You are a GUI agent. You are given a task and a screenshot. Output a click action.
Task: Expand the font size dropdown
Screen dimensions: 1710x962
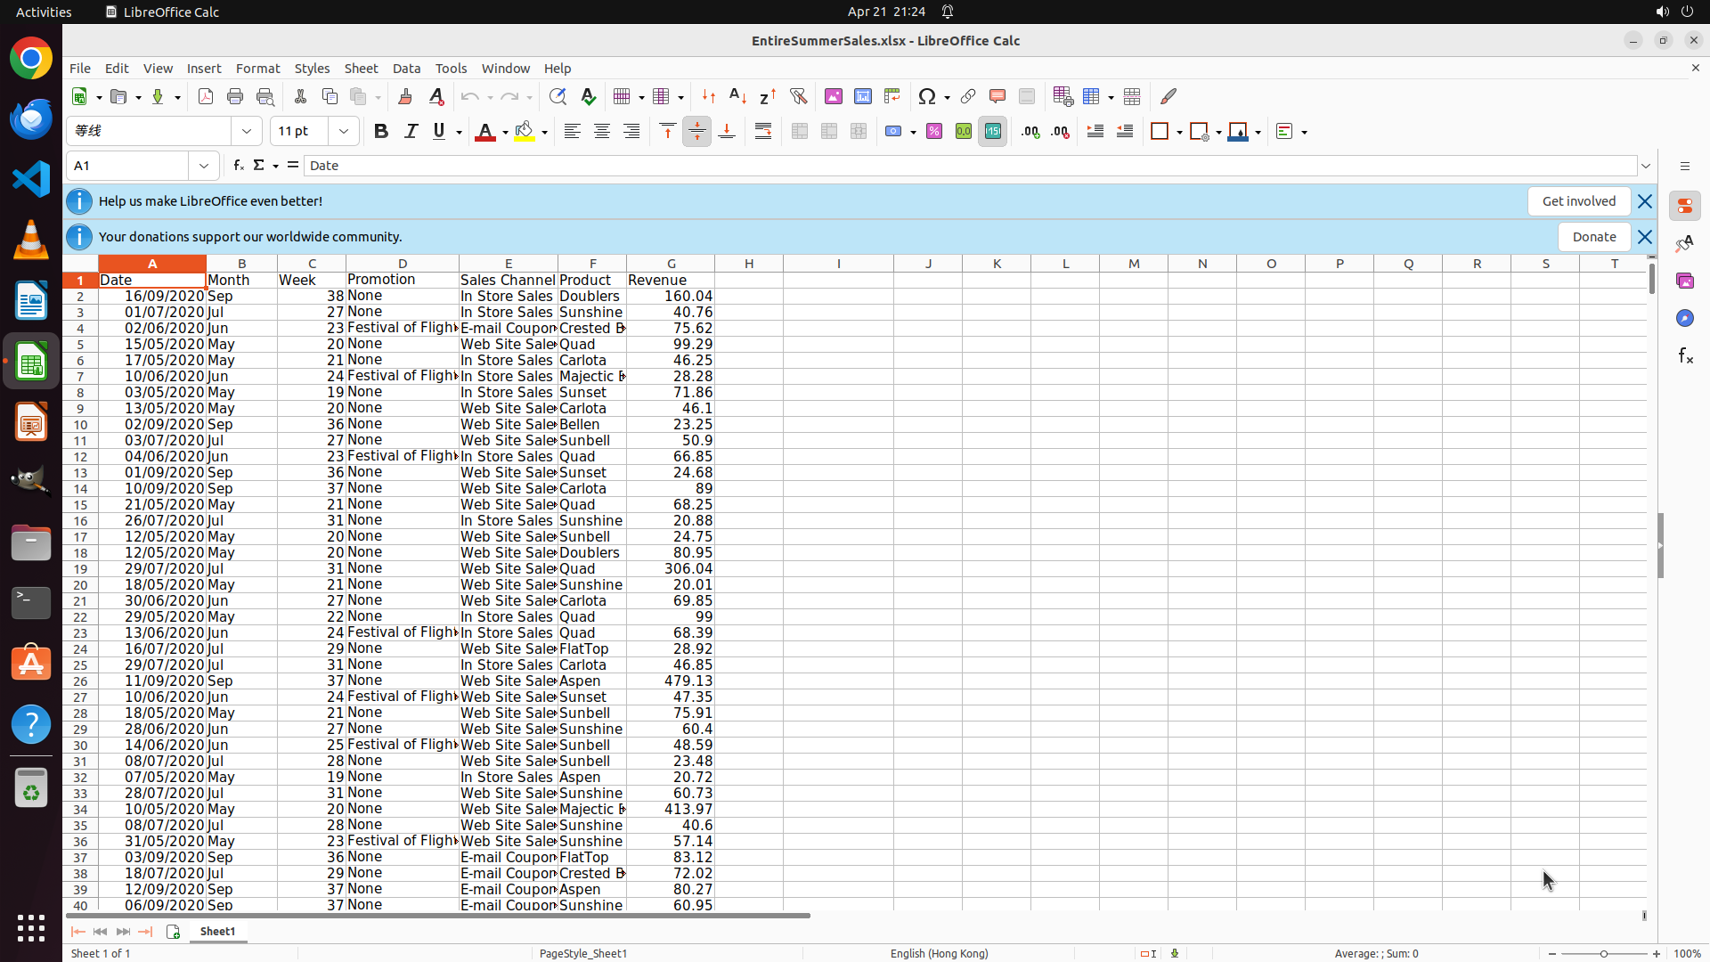pos(344,132)
